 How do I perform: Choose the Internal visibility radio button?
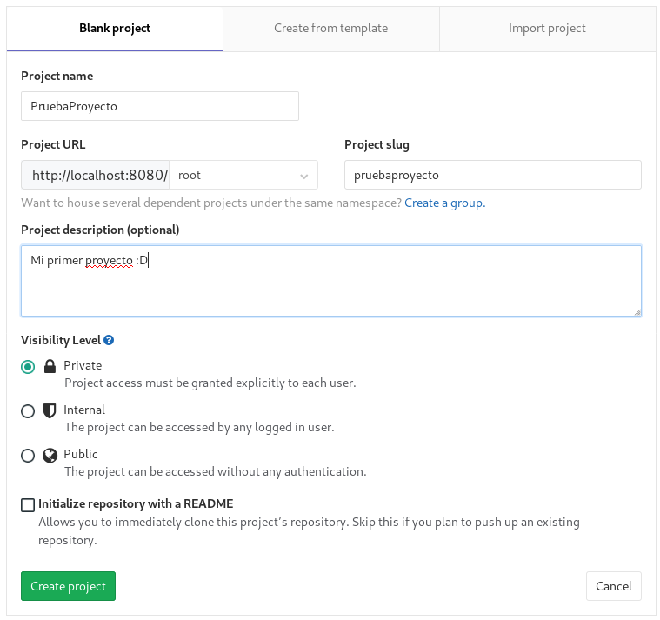[x=28, y=411]
